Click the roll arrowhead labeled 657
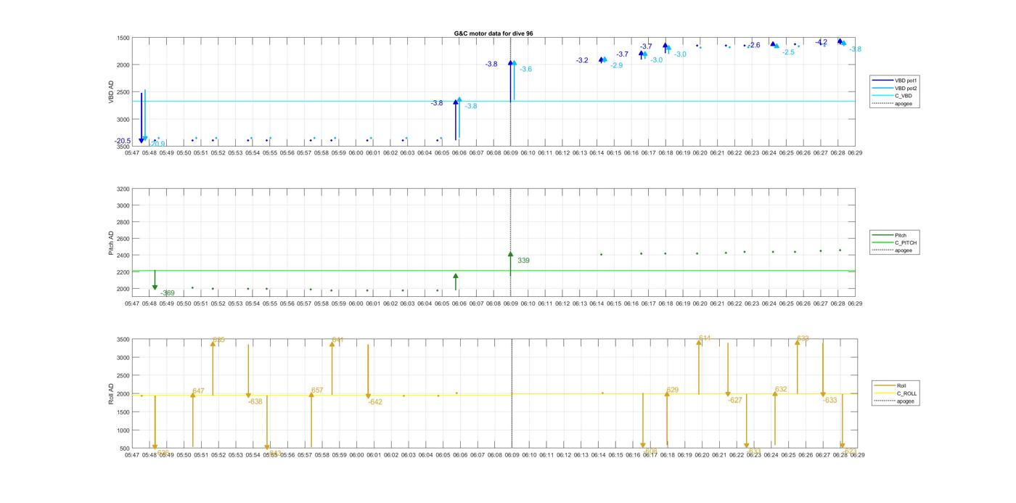1016x503 pixels. click(x=311, y=395)
